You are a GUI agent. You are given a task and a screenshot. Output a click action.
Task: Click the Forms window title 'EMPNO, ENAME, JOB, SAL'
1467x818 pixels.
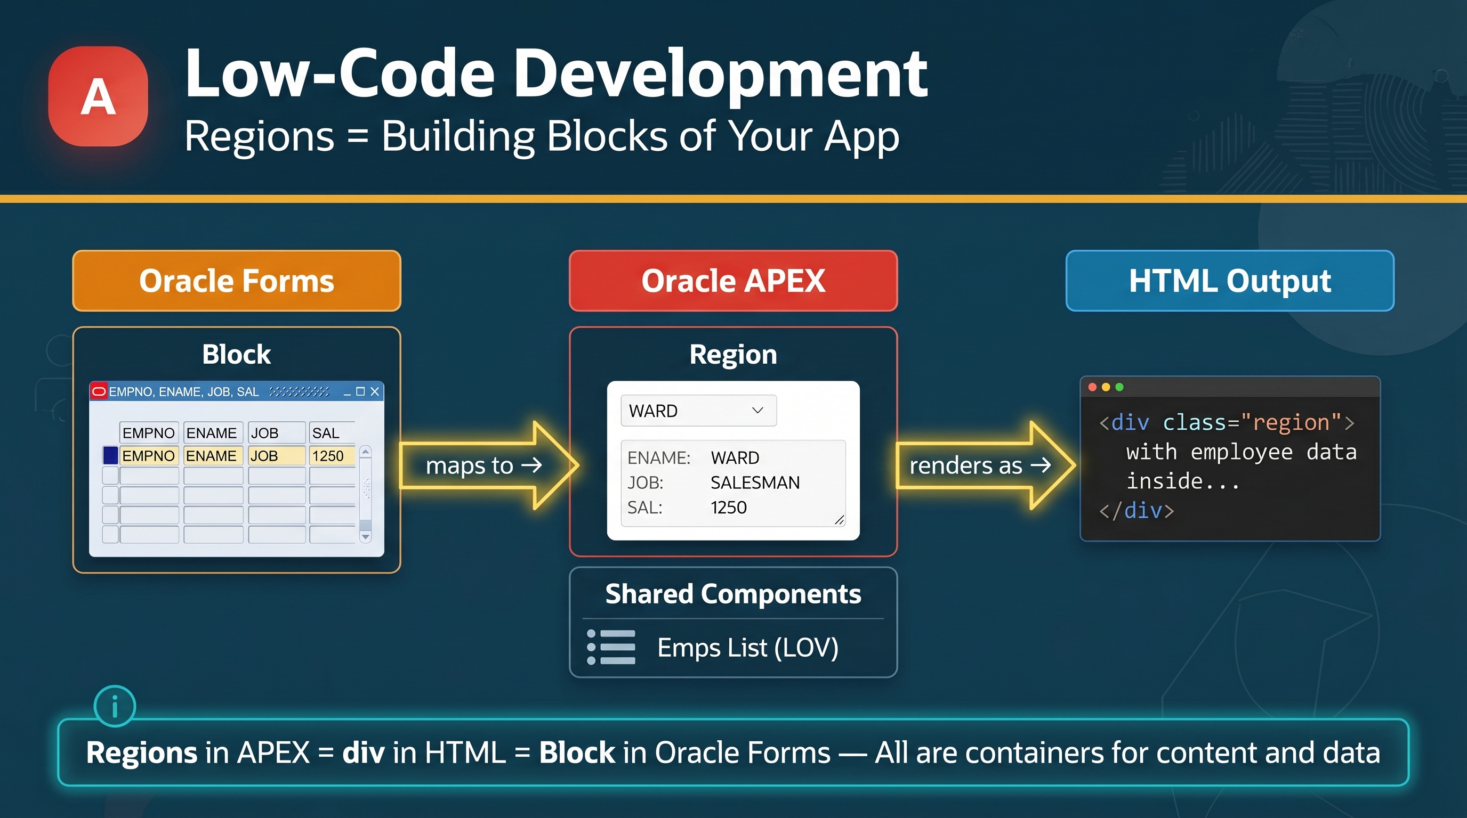(x=183, y=392)
